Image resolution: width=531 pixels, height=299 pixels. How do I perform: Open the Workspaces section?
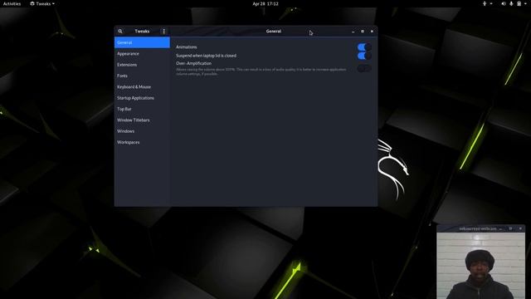coord(142,142)
